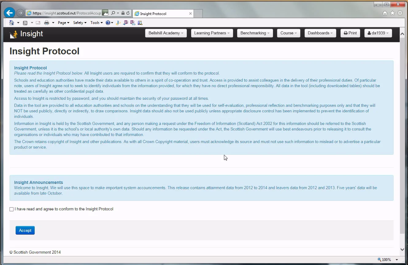Screen dimensions: 408x265
Task: Open the Bellshill Academy dropdown
Action: [166, 33]
